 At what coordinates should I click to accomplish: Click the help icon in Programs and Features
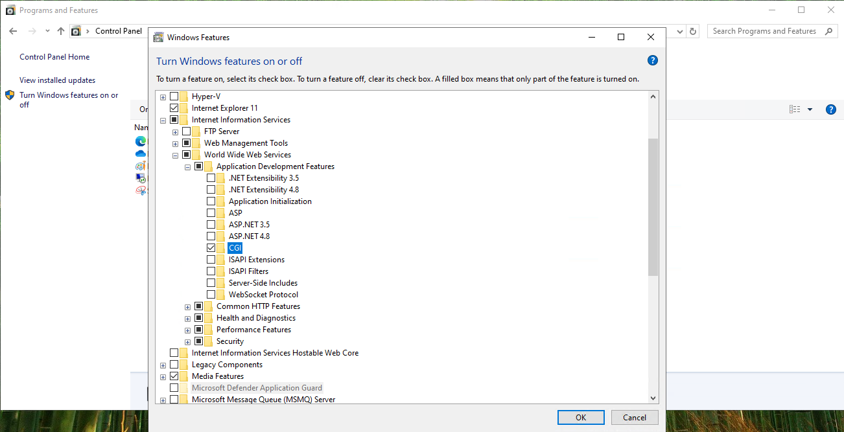tap(830, 109)
